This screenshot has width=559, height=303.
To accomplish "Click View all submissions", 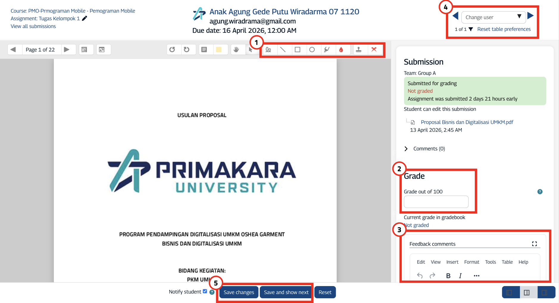I will pyautogui.click(x=33, y=26).
